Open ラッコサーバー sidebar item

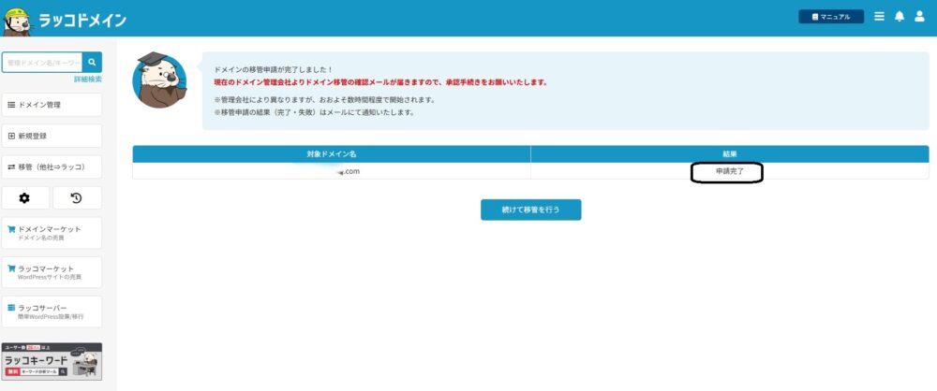click(x=52, y=311)
